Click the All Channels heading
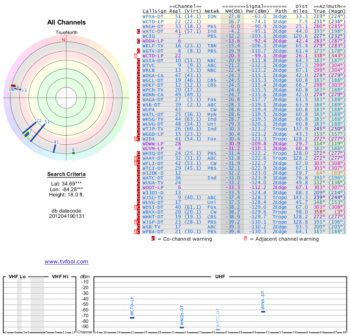The height and width of the screenshot is (336, 350). 66,22
